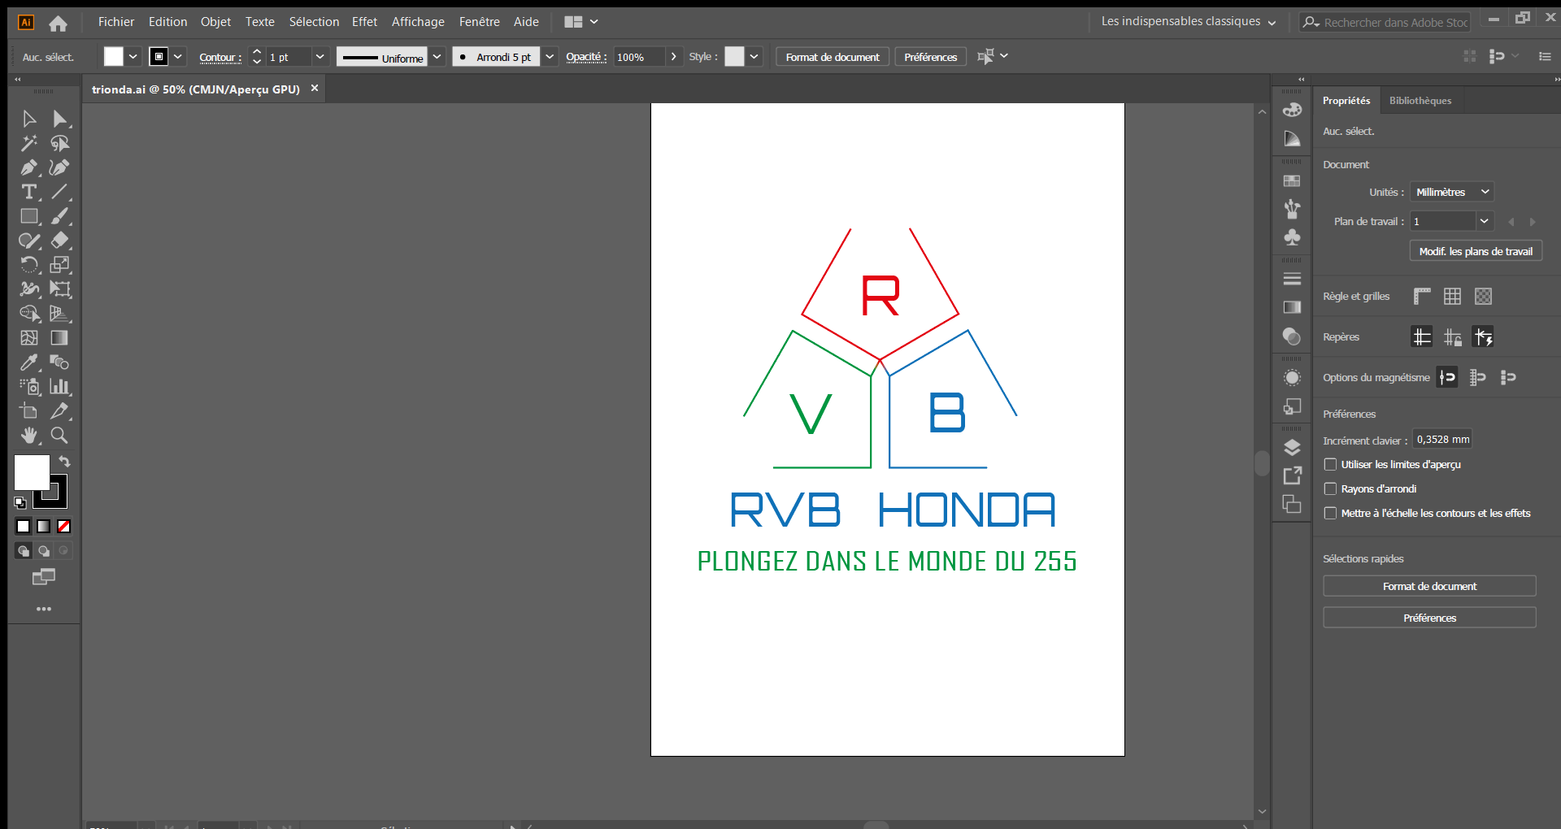
Task: Select the Scale tool
Action: pos(60,265)
